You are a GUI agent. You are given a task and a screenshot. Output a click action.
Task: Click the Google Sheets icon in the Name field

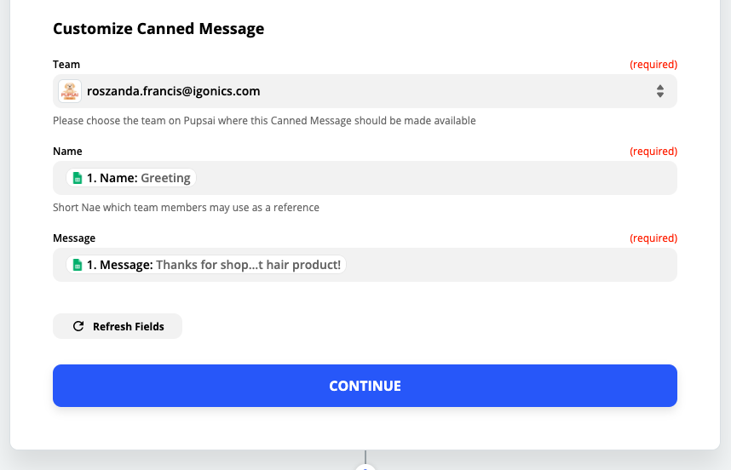point(78,178)
